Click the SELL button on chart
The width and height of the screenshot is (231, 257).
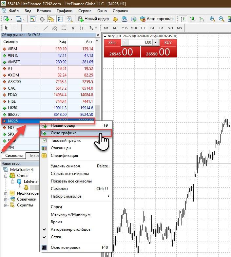point(112,43)
